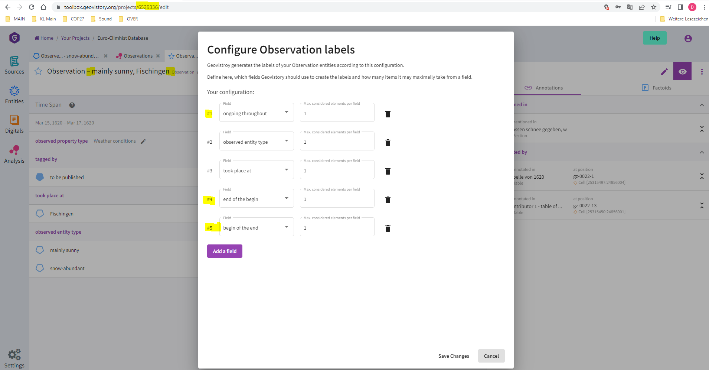Go to the Home breadcrumb link
Viewport: 709px width, 370px height.
click(x=44, y=38)
